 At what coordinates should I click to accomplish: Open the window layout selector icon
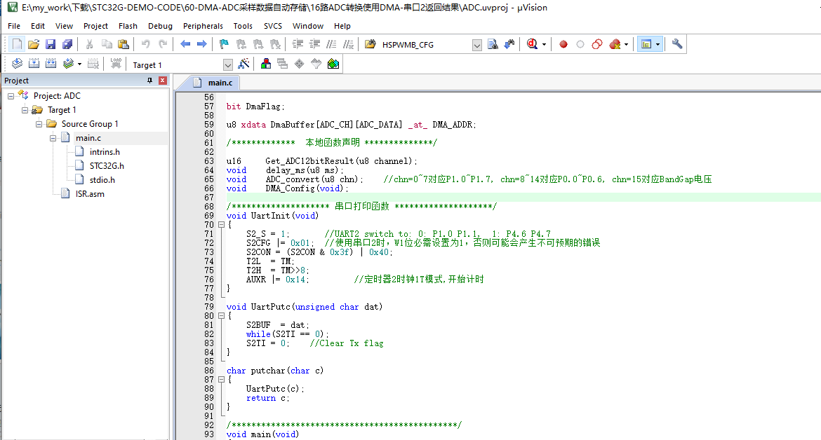(x=646, y=44)
